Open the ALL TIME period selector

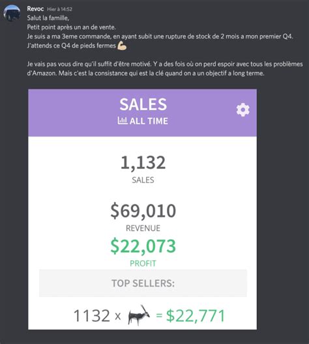click(143, 121)
